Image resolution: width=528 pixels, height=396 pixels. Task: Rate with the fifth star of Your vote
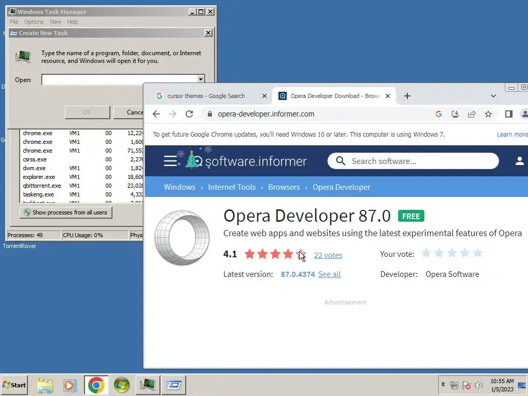(477, 253)
